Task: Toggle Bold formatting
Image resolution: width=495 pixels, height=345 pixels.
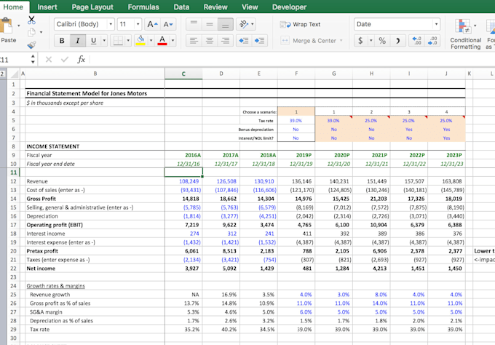Action: pyautogui.click(x=62, y=41)
